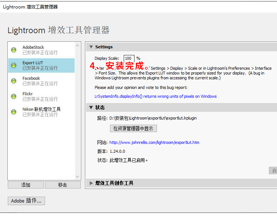Click the plugin path text D:\安装包\Lightroom\exportlut\exportlut.lrplugin
The height and width of the screenshot is (221, 277).
pyautogui.click(x=153, y=118)
